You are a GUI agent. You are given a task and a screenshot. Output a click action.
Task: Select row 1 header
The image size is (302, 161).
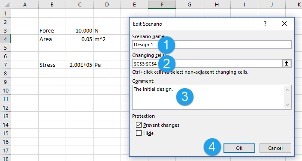tap(6, 13)
